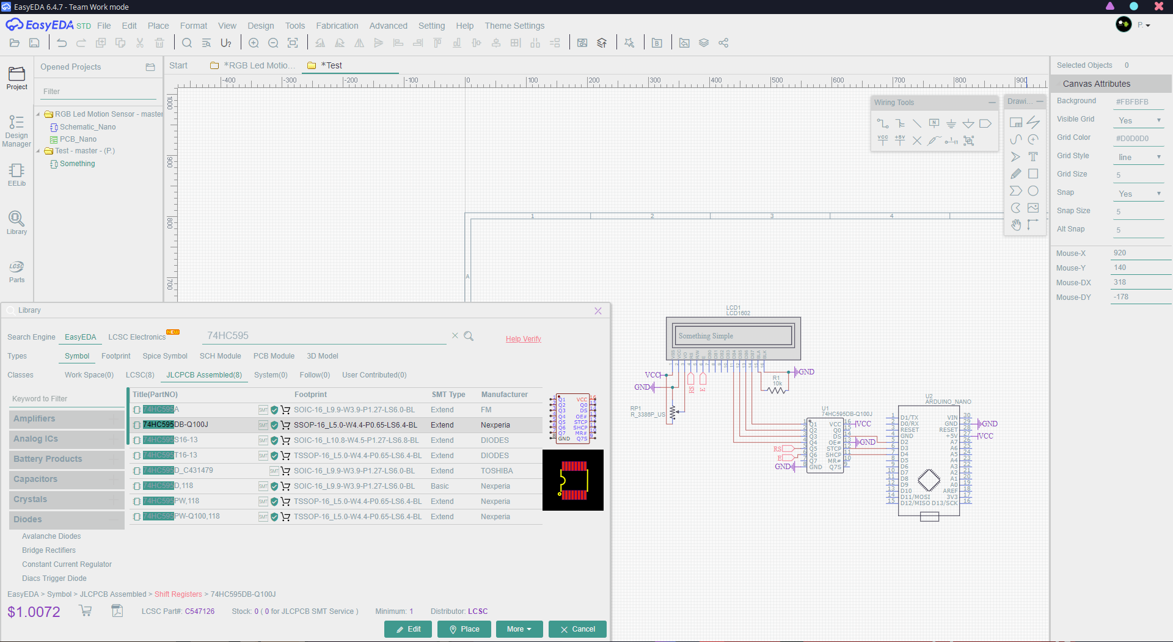Edit the Grid Color #D0D0D0 field
Viewport: 1173px width, 642px height.
point(1139,139)
